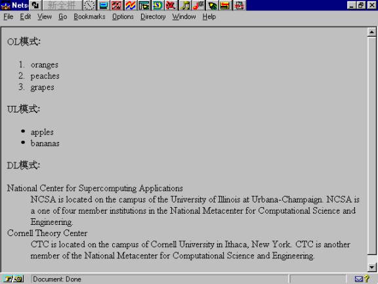This screenshot has height=284, width=378.
Task: Click the Document: Done status field
Action: click(x=159, y=279)
